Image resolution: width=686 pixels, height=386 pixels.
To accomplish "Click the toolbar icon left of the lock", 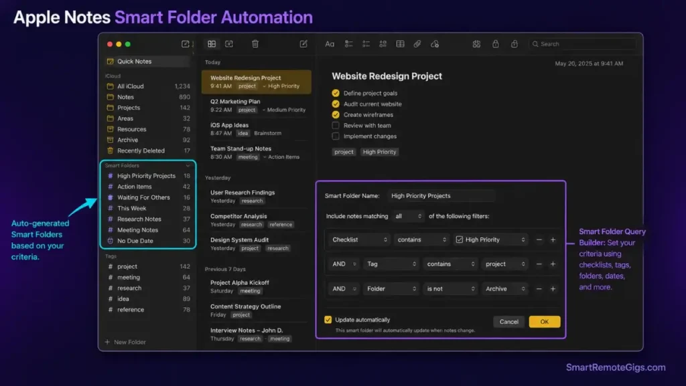I will (x=476, y=44).
